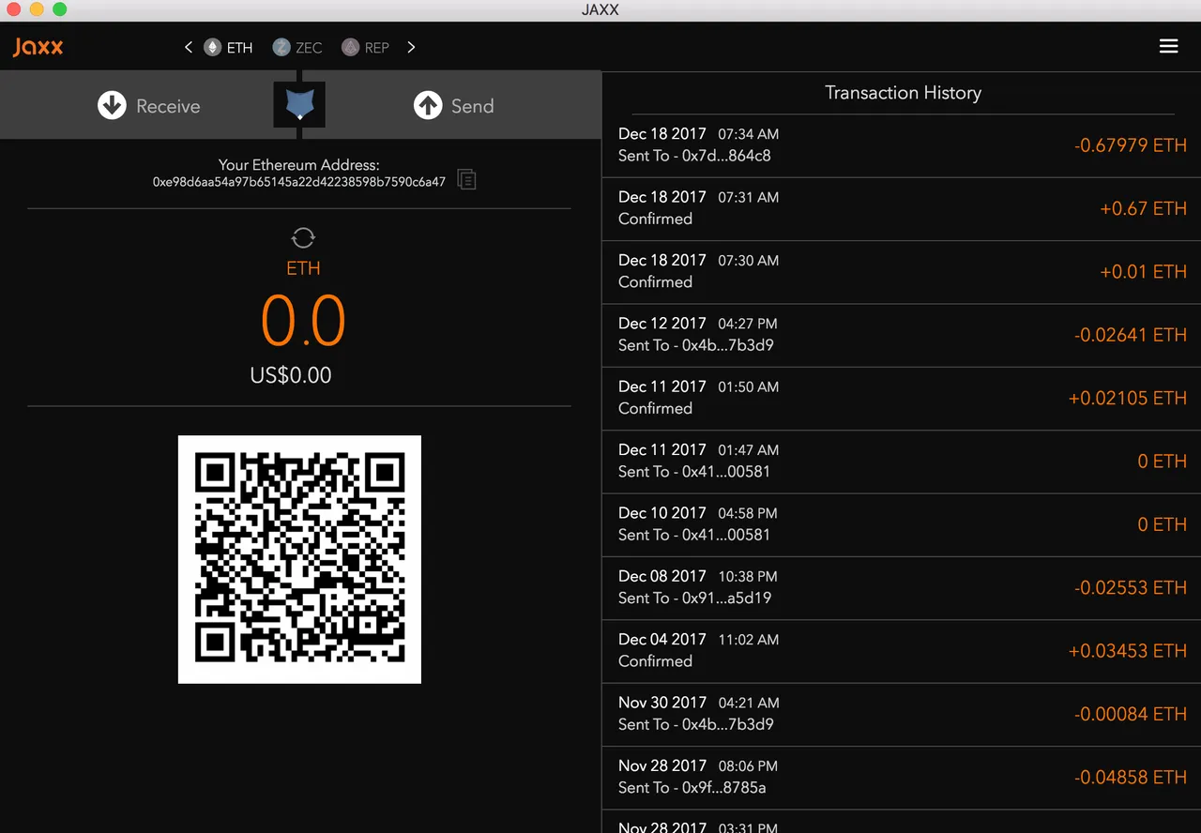Image resolution: width=1201 pixels, height=833 pixels.
Task: Open the Receive panel
Action: point(149,105)
